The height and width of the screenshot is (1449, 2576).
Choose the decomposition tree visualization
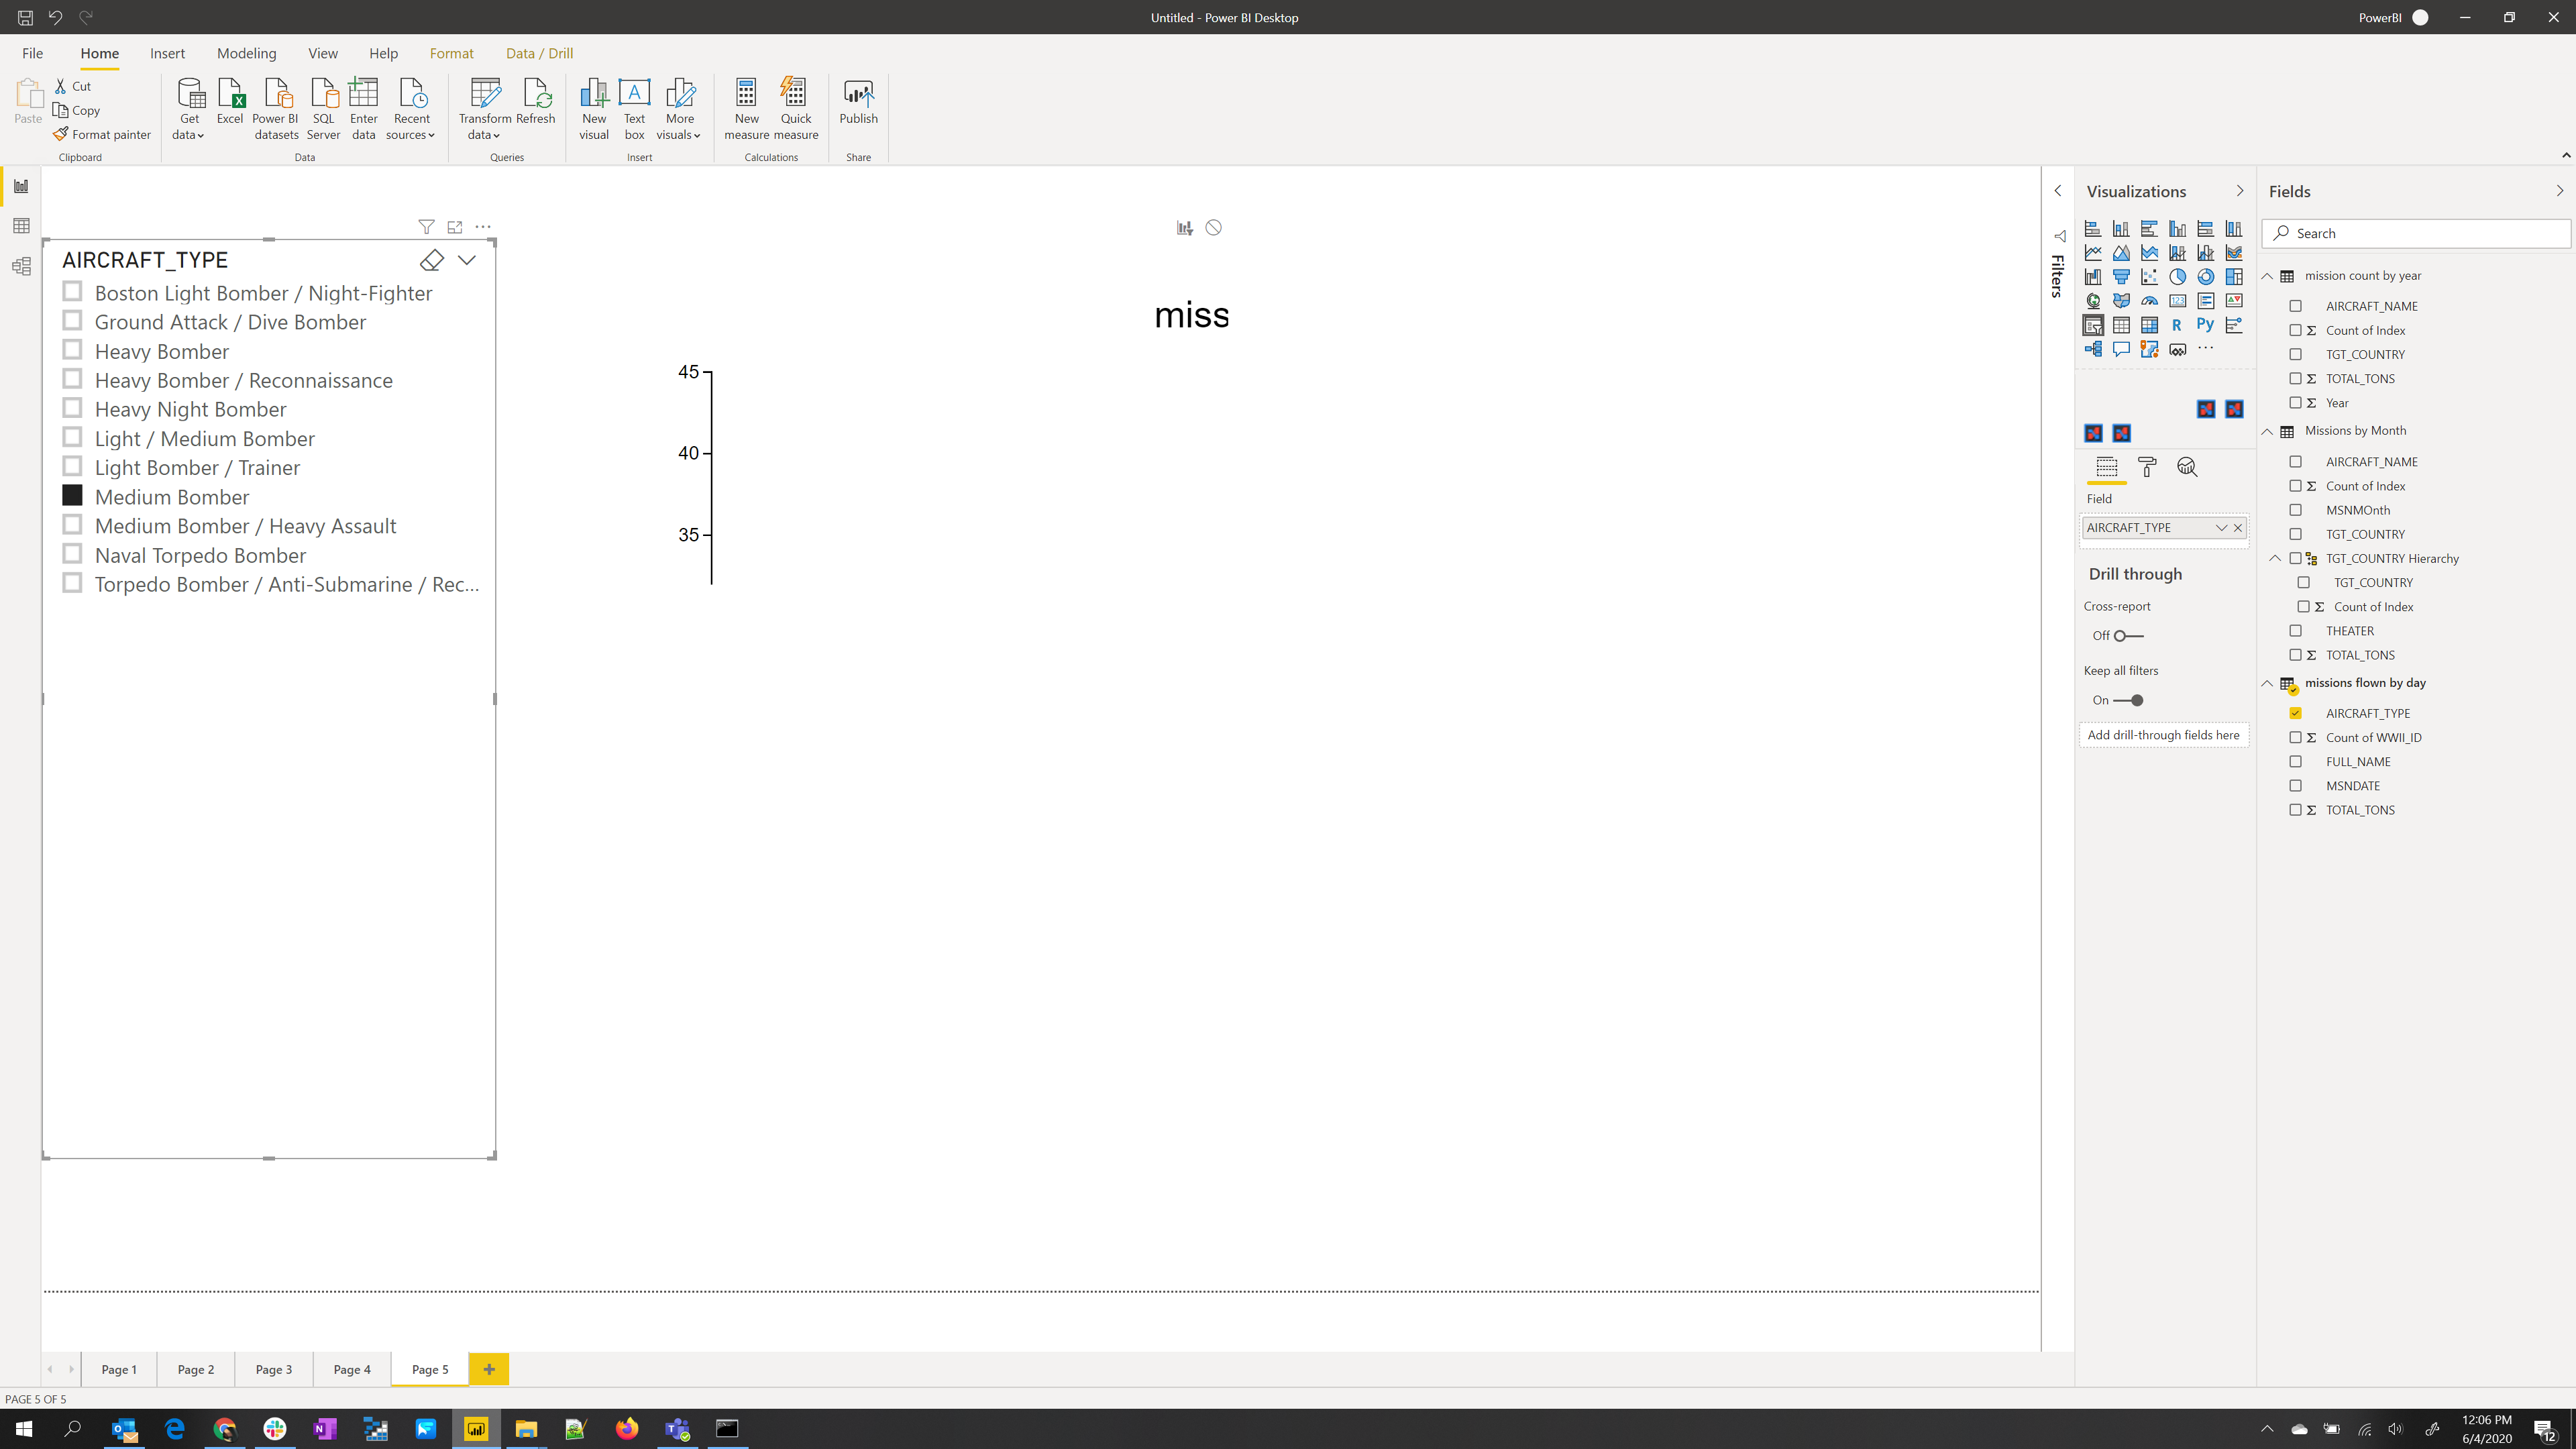pyautogui.click(x=2093, y=349)
